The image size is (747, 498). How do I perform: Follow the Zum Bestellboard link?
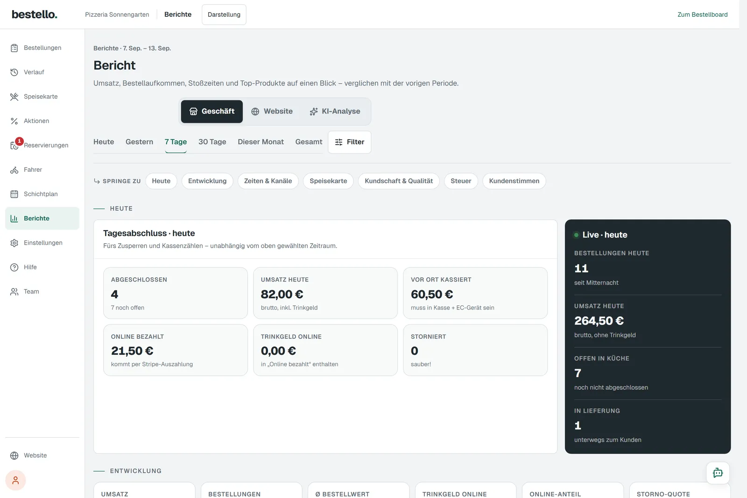tap(703, 14)
